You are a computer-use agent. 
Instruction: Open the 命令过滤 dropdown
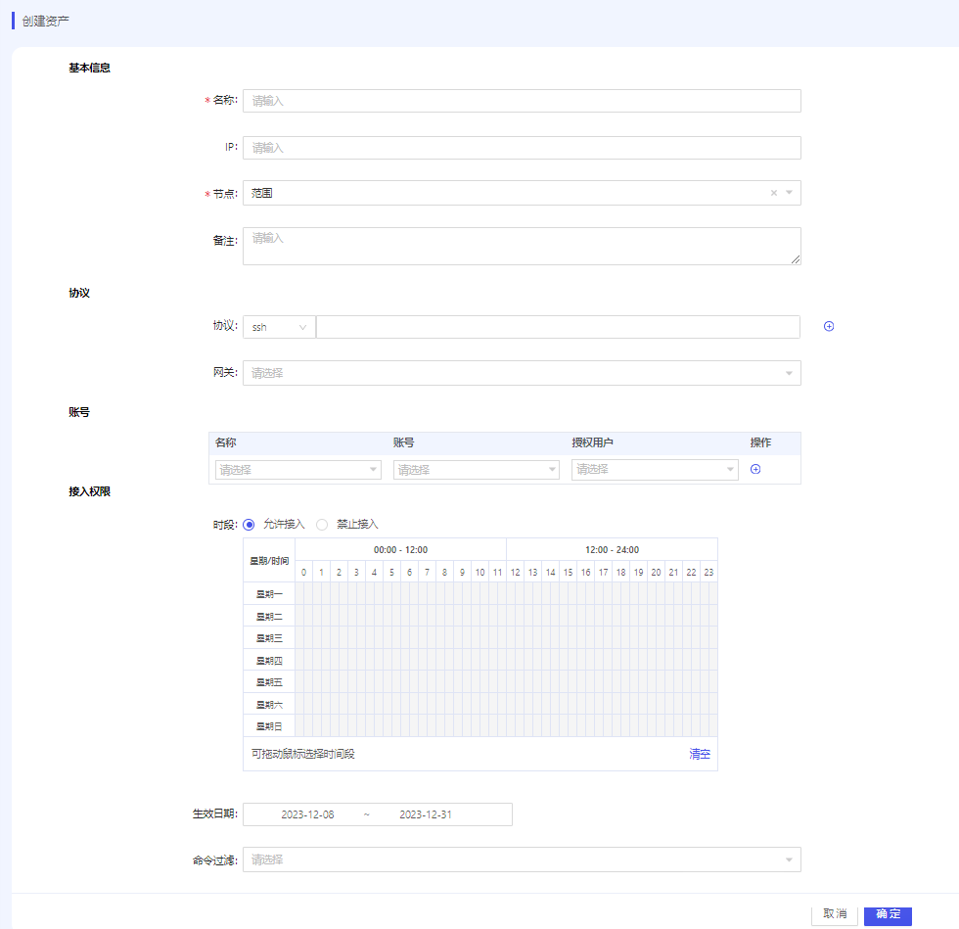tap(521, 859)
